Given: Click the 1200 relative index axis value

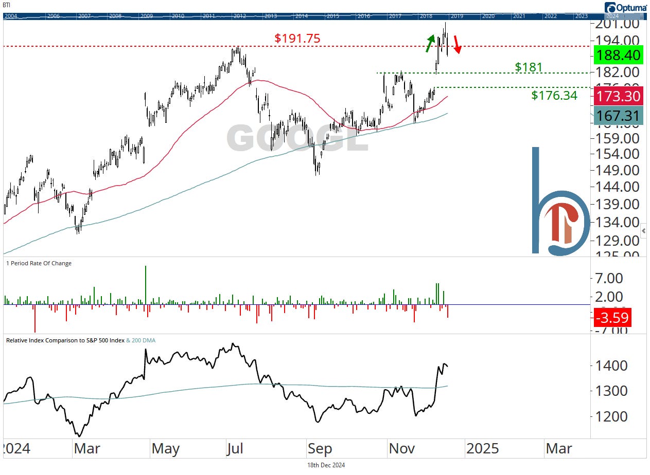Looking at the screenshot, I should [x=611, y=416].
